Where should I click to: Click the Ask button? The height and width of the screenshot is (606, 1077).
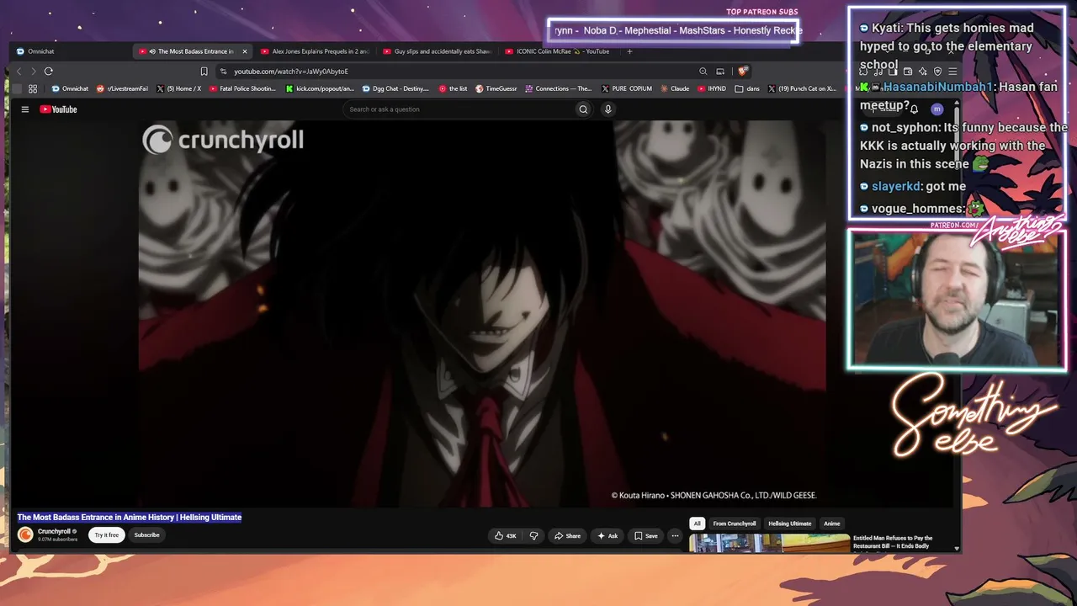(x=607, y=536)
